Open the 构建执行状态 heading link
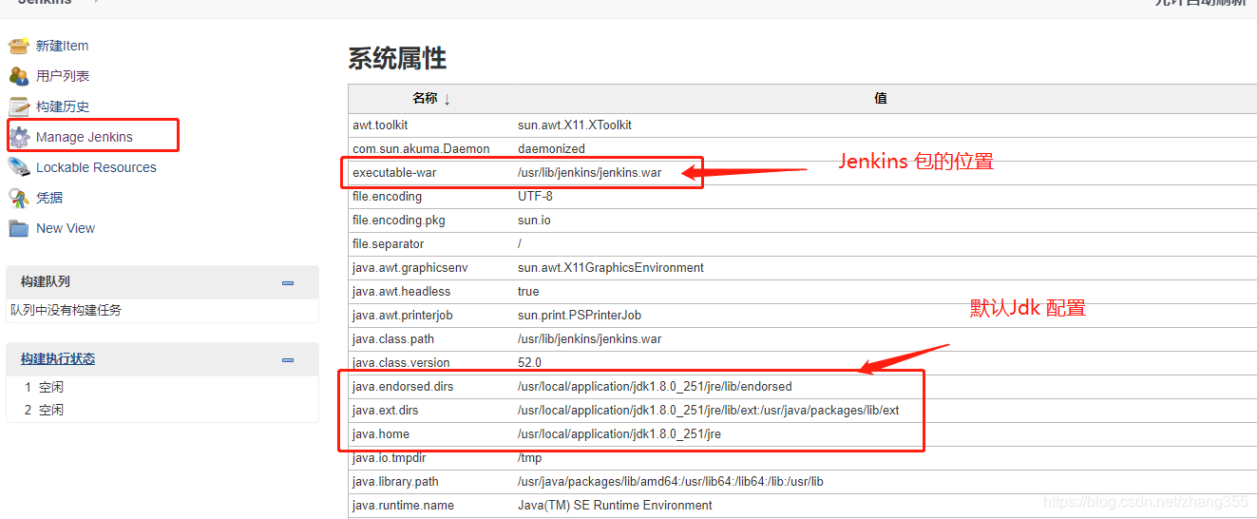Viewport: 1257px width, 519px height. pyautogui.click(x=58, y=359)
